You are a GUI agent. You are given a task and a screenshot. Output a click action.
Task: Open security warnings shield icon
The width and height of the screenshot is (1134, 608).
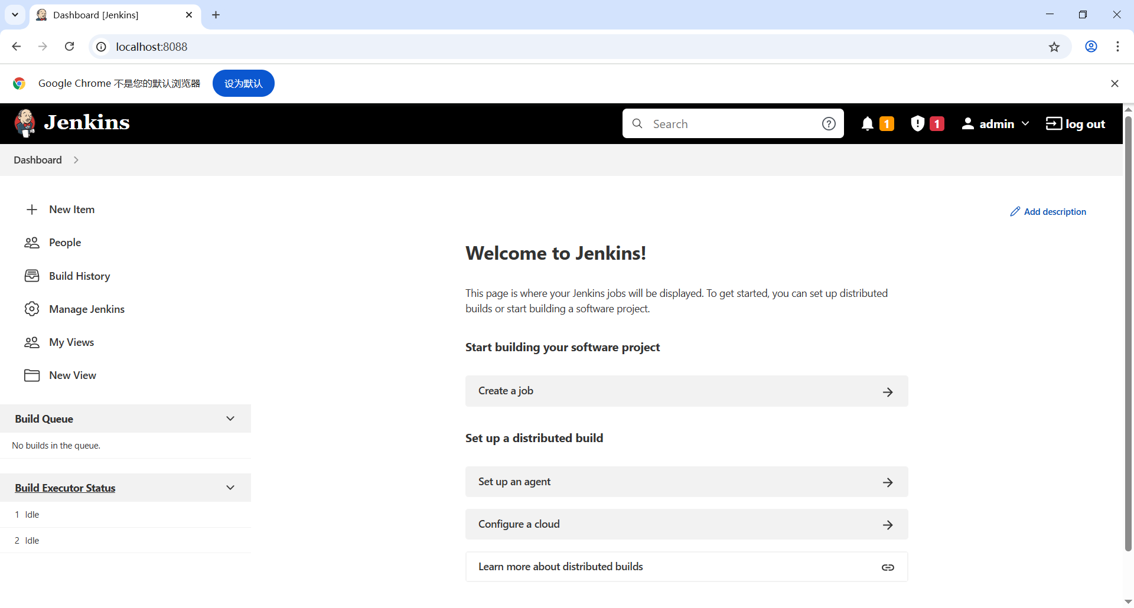click(917, 123)
